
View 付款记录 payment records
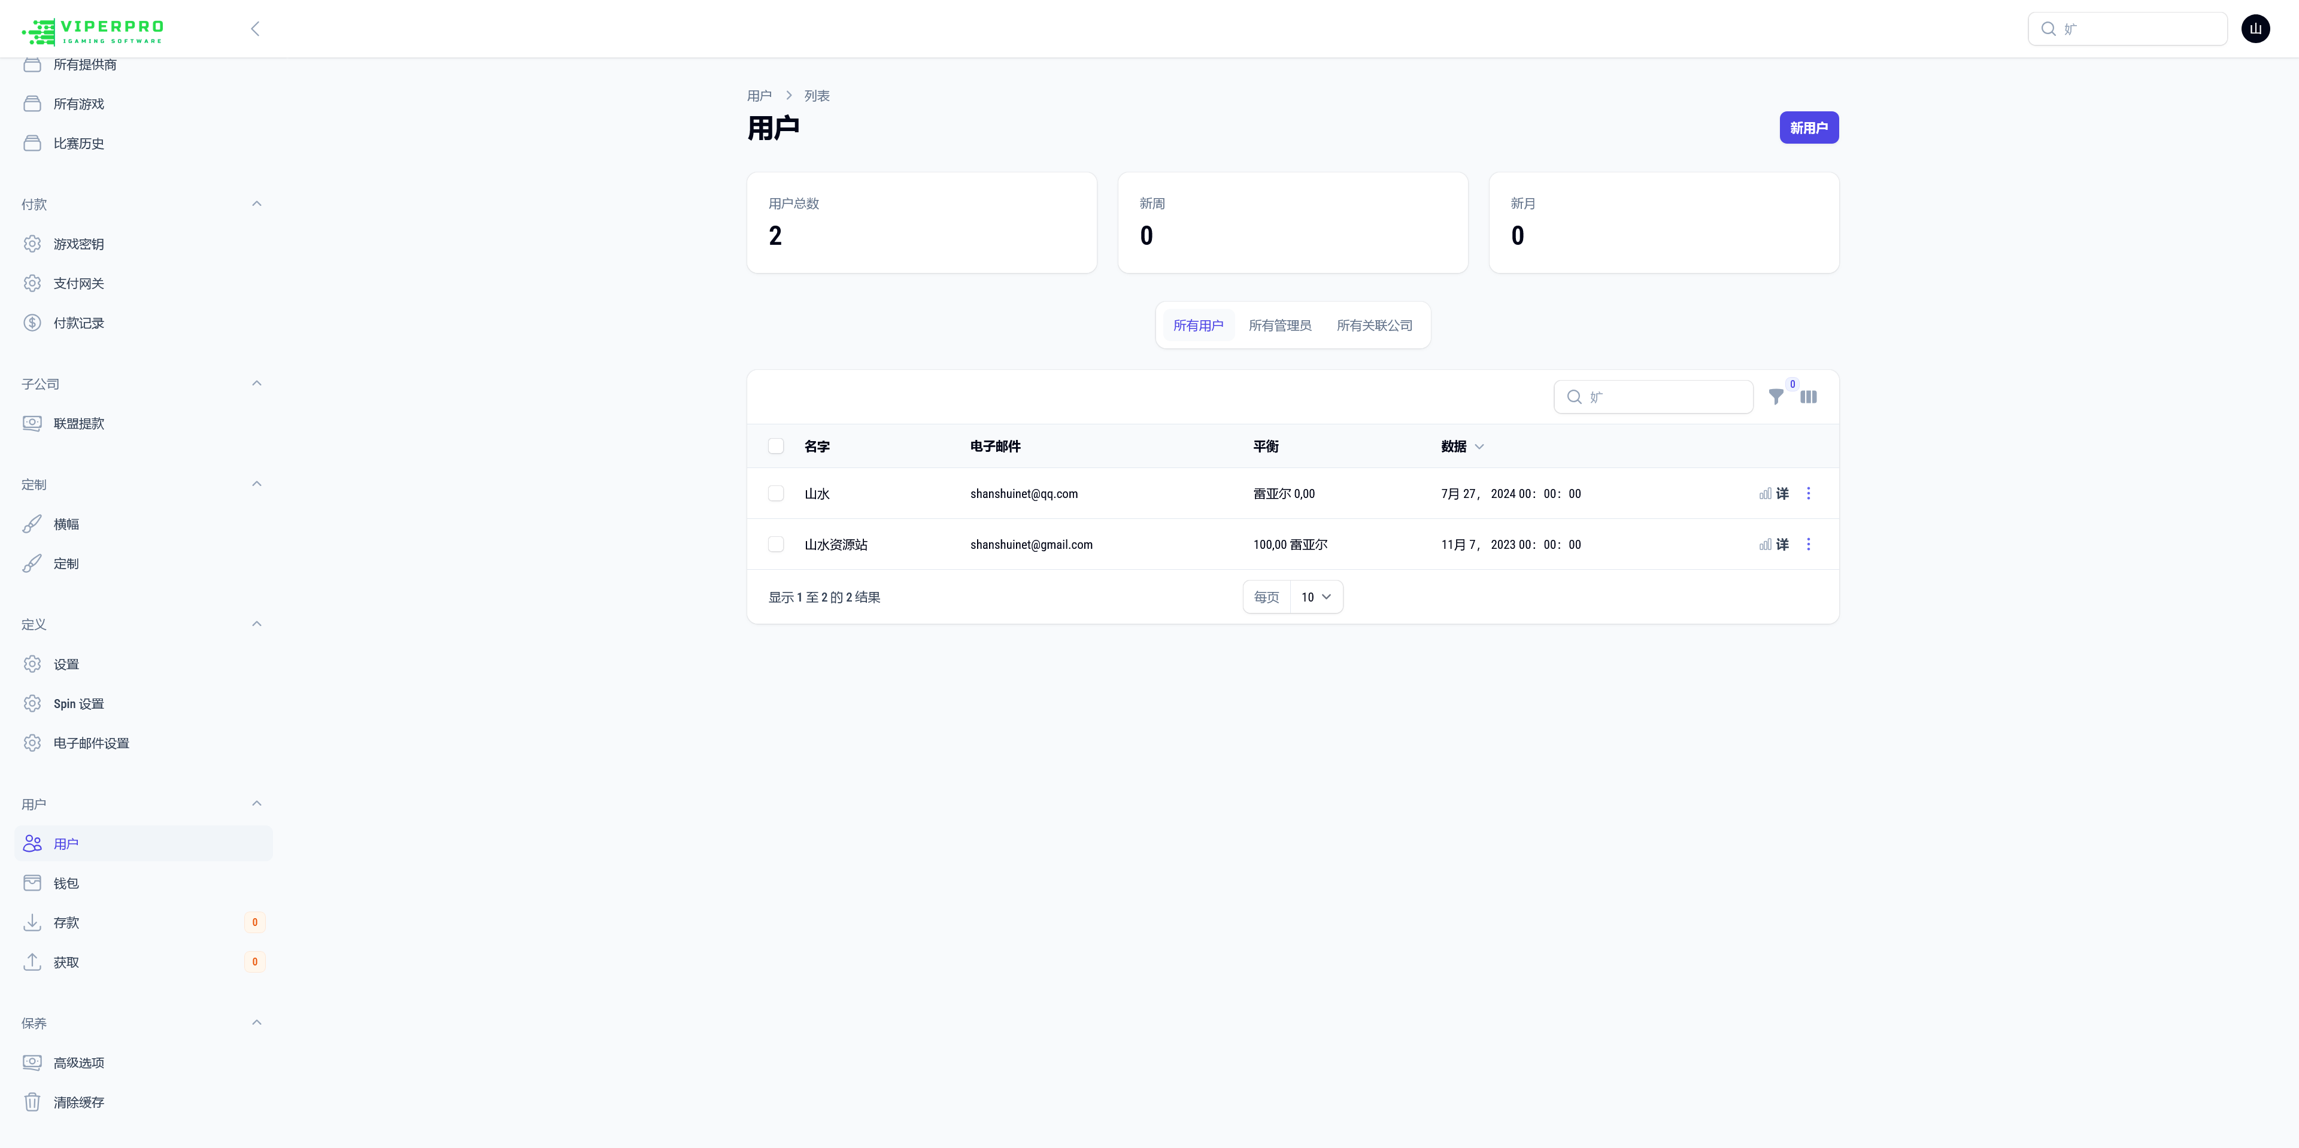pos(78,323)
